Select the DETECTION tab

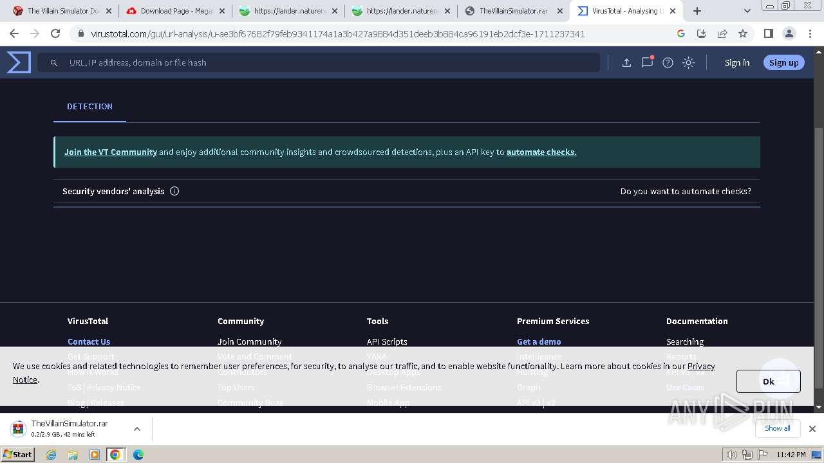(89, 106)
